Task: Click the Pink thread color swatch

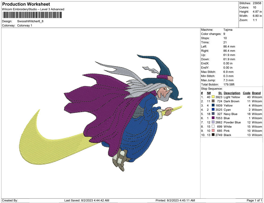Action: [213, 131]
